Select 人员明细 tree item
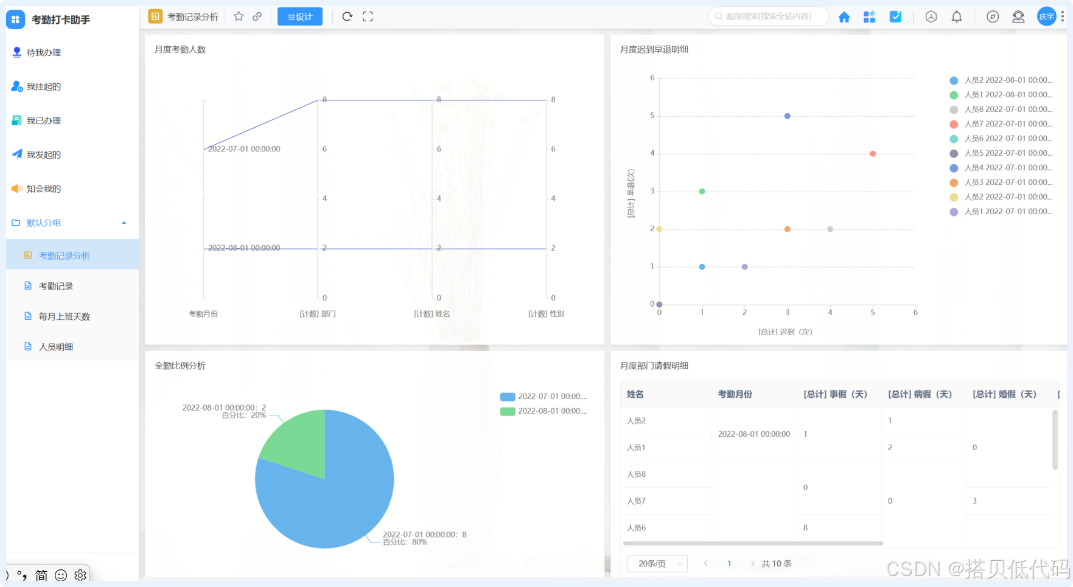Screen dimensions: 1073x587 tap(72, 347)
